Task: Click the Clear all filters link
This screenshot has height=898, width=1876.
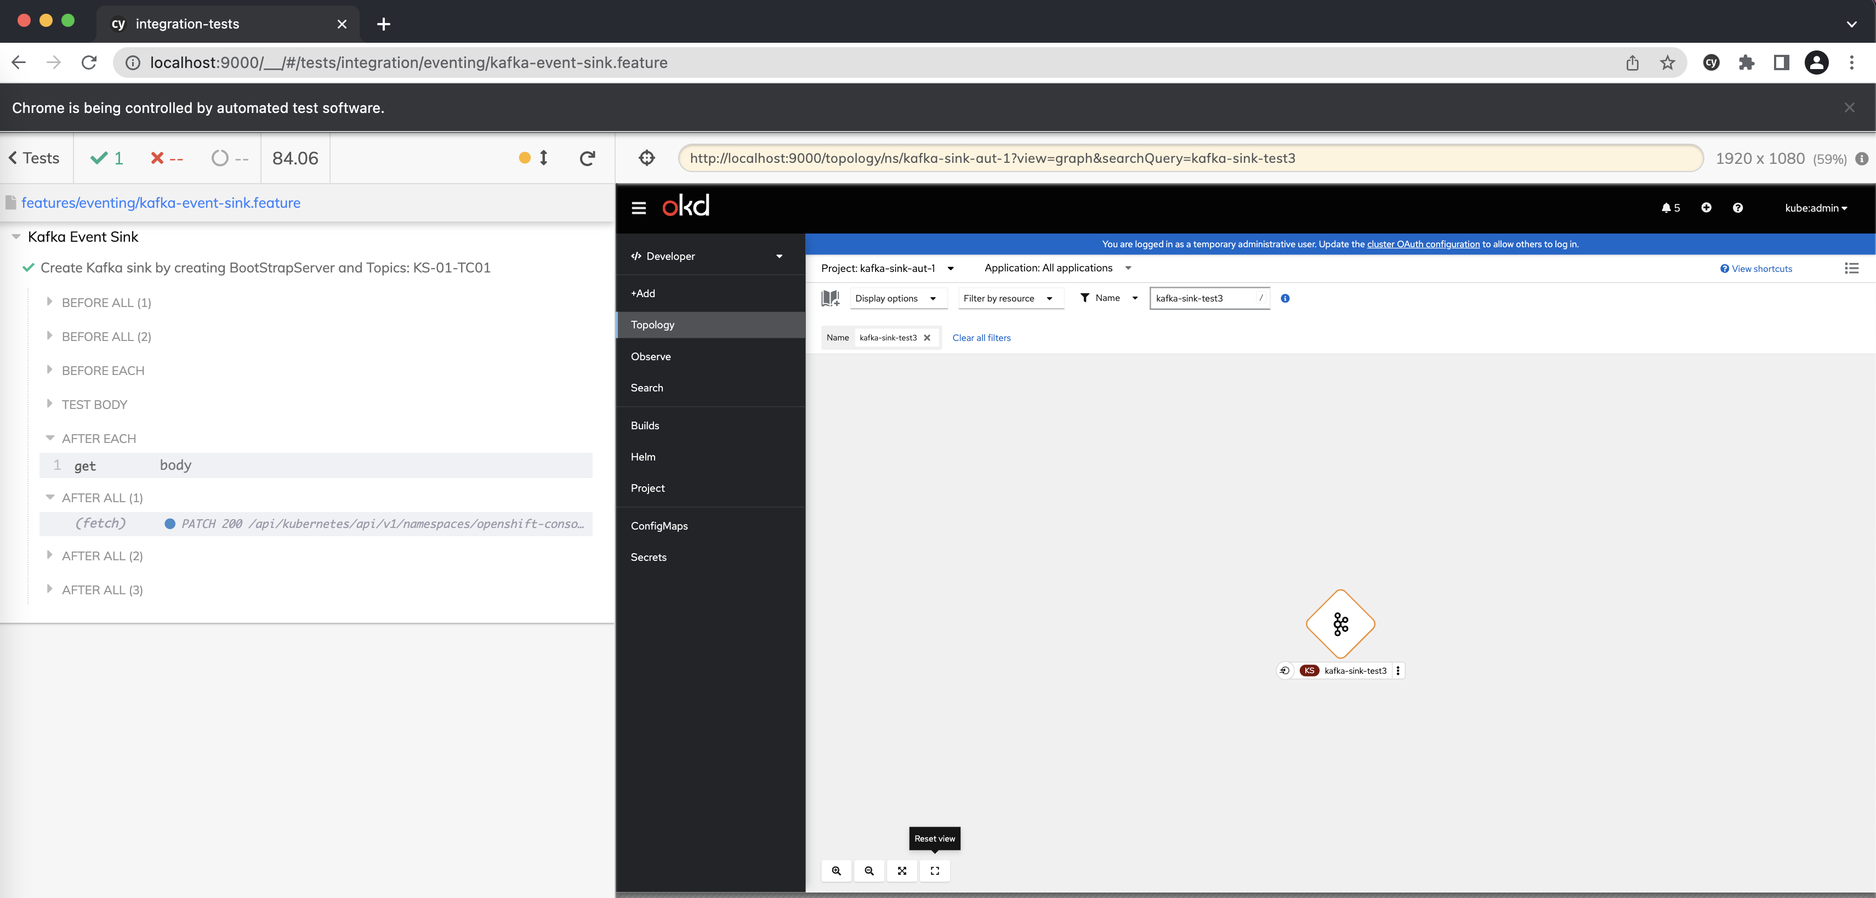Action: tap(981, 337)
